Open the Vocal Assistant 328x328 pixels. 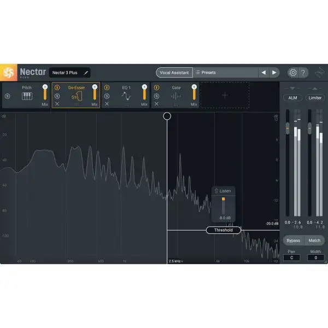point(173,72)
